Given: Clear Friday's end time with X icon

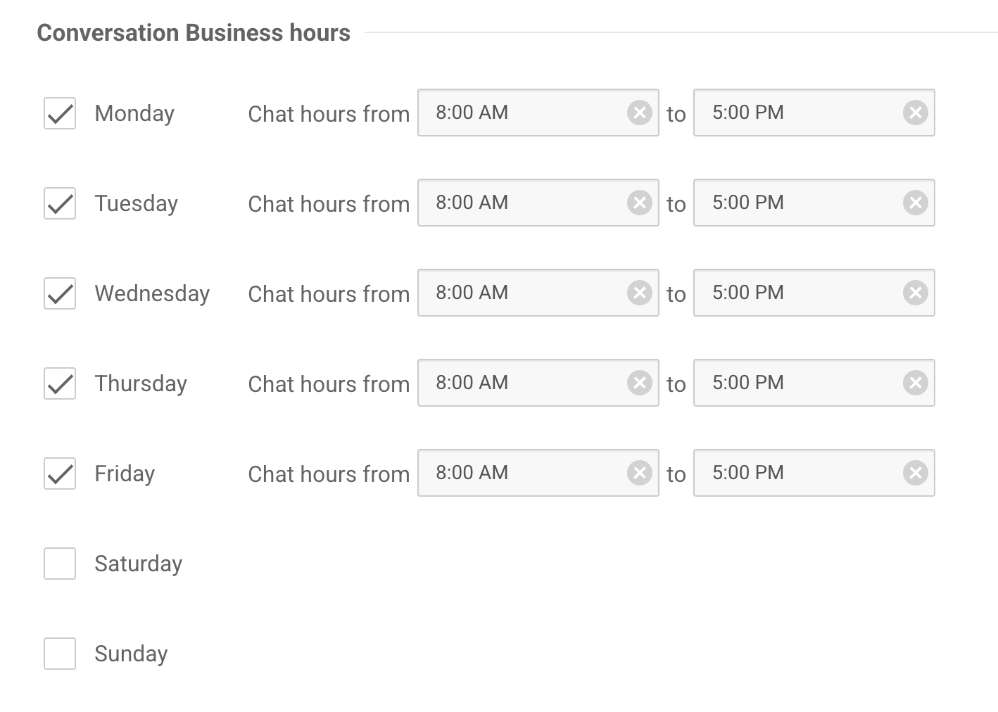Looking at the screenshot, I should 915,473.
